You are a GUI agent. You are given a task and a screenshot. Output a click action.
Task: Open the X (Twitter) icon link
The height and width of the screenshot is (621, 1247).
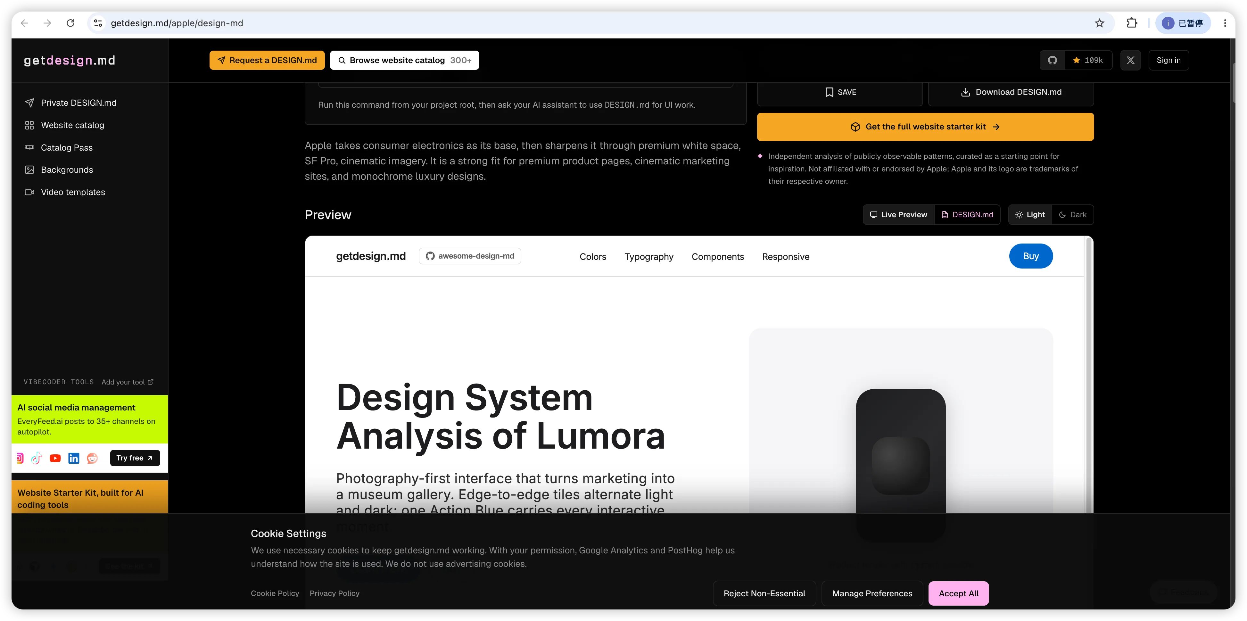tap(1130, 61)
